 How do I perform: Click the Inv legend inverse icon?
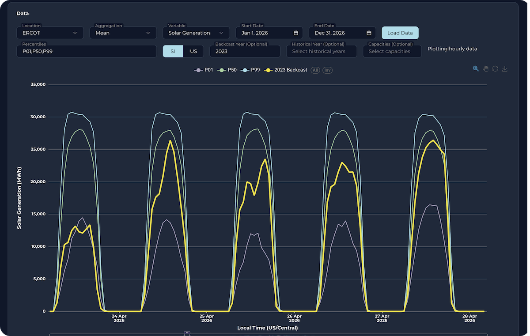(x=327, y=70)
